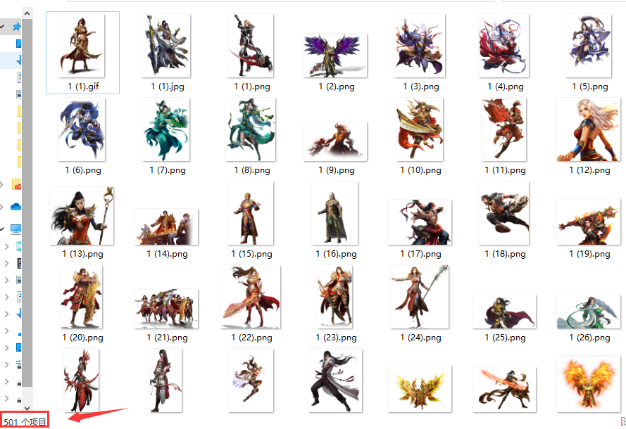Click the file name "1 (10).png"
626x429 pixels.
click(x=421, y=170)
